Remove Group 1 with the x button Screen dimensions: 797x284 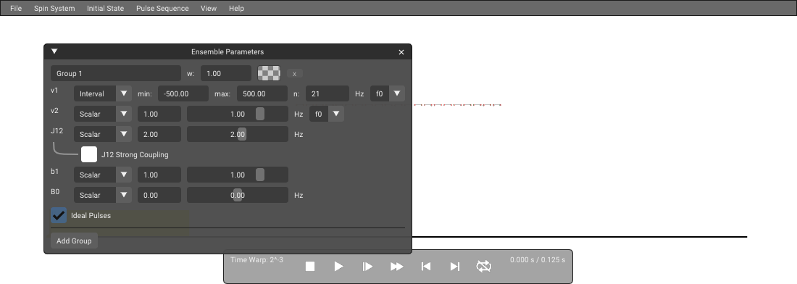(x=294, y=74)
